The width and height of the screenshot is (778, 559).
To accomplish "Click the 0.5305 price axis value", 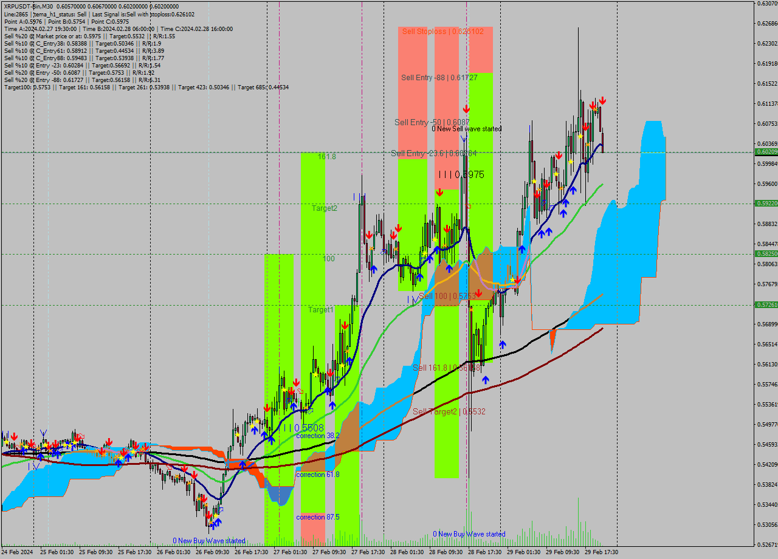I will coord(768,525).
